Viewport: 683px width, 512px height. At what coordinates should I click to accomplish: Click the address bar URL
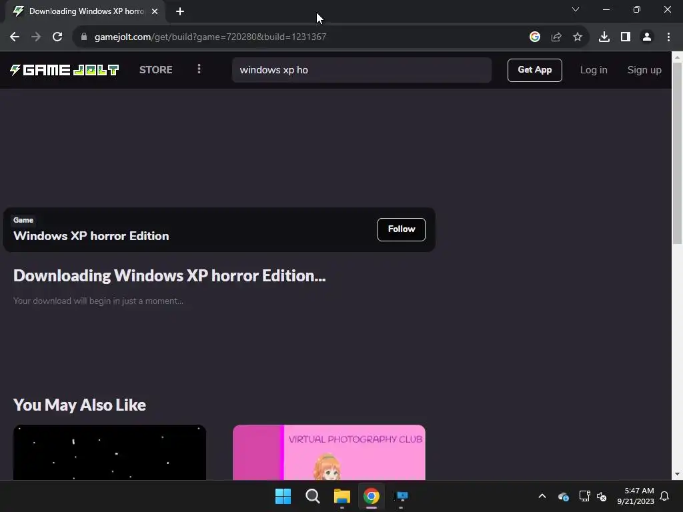(x=210, y=37)
